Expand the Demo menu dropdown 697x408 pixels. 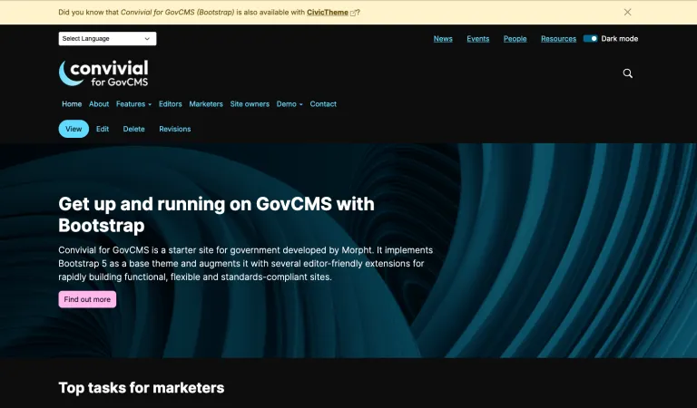click(290, 104)
